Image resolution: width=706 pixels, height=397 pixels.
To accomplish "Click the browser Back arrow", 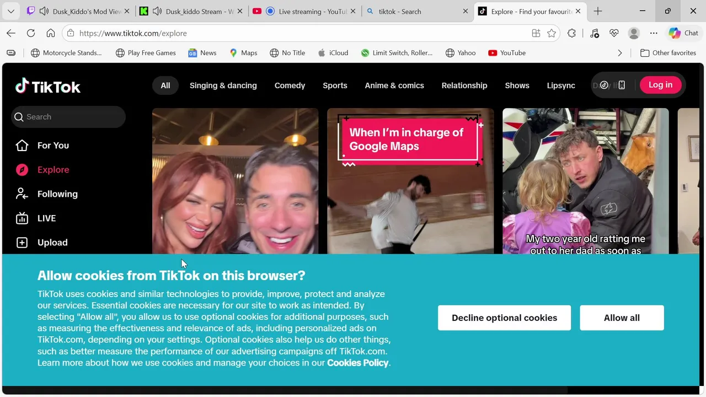I will tap(11, 33).
